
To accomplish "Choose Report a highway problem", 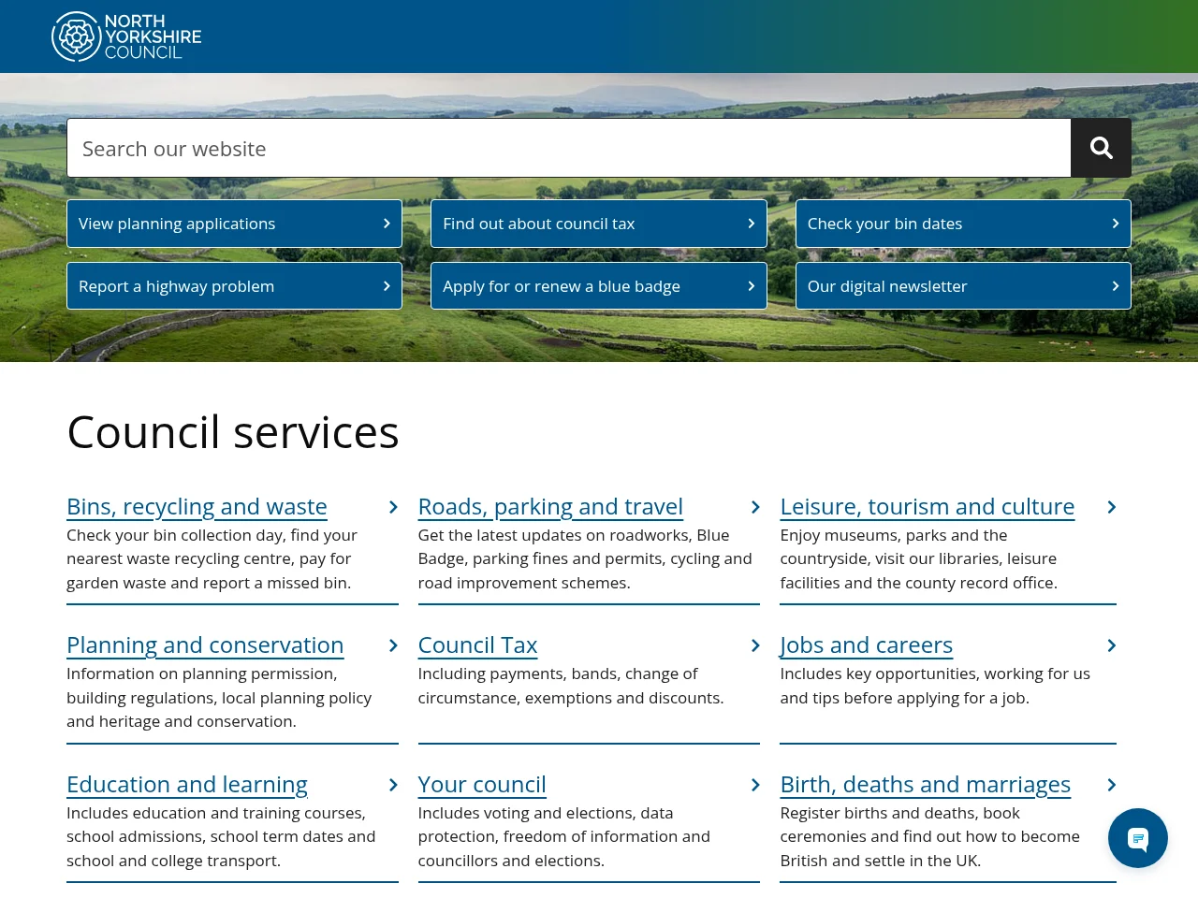I will click(234, 286).
